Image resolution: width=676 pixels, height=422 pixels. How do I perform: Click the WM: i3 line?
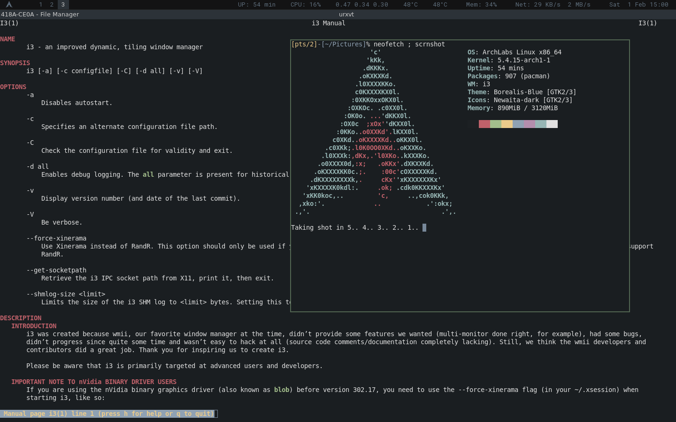click(479, 84)
